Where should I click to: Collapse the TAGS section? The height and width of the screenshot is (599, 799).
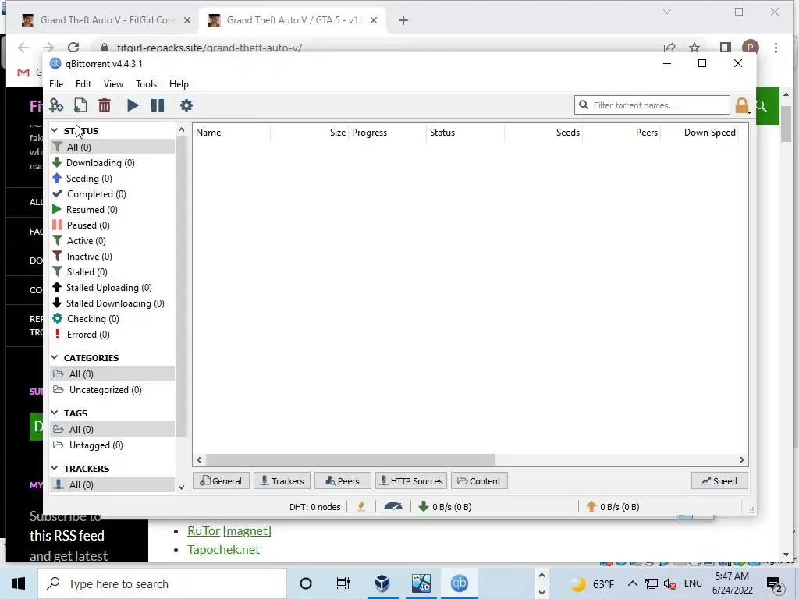click(55, 413)
